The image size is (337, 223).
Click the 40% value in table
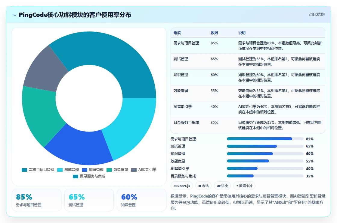tap(214, 107)
